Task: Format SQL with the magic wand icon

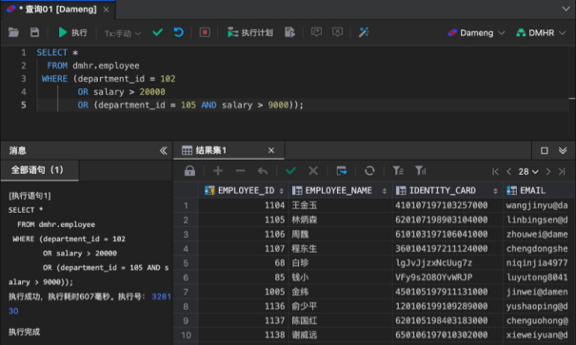Action: [x=364, y=32]
